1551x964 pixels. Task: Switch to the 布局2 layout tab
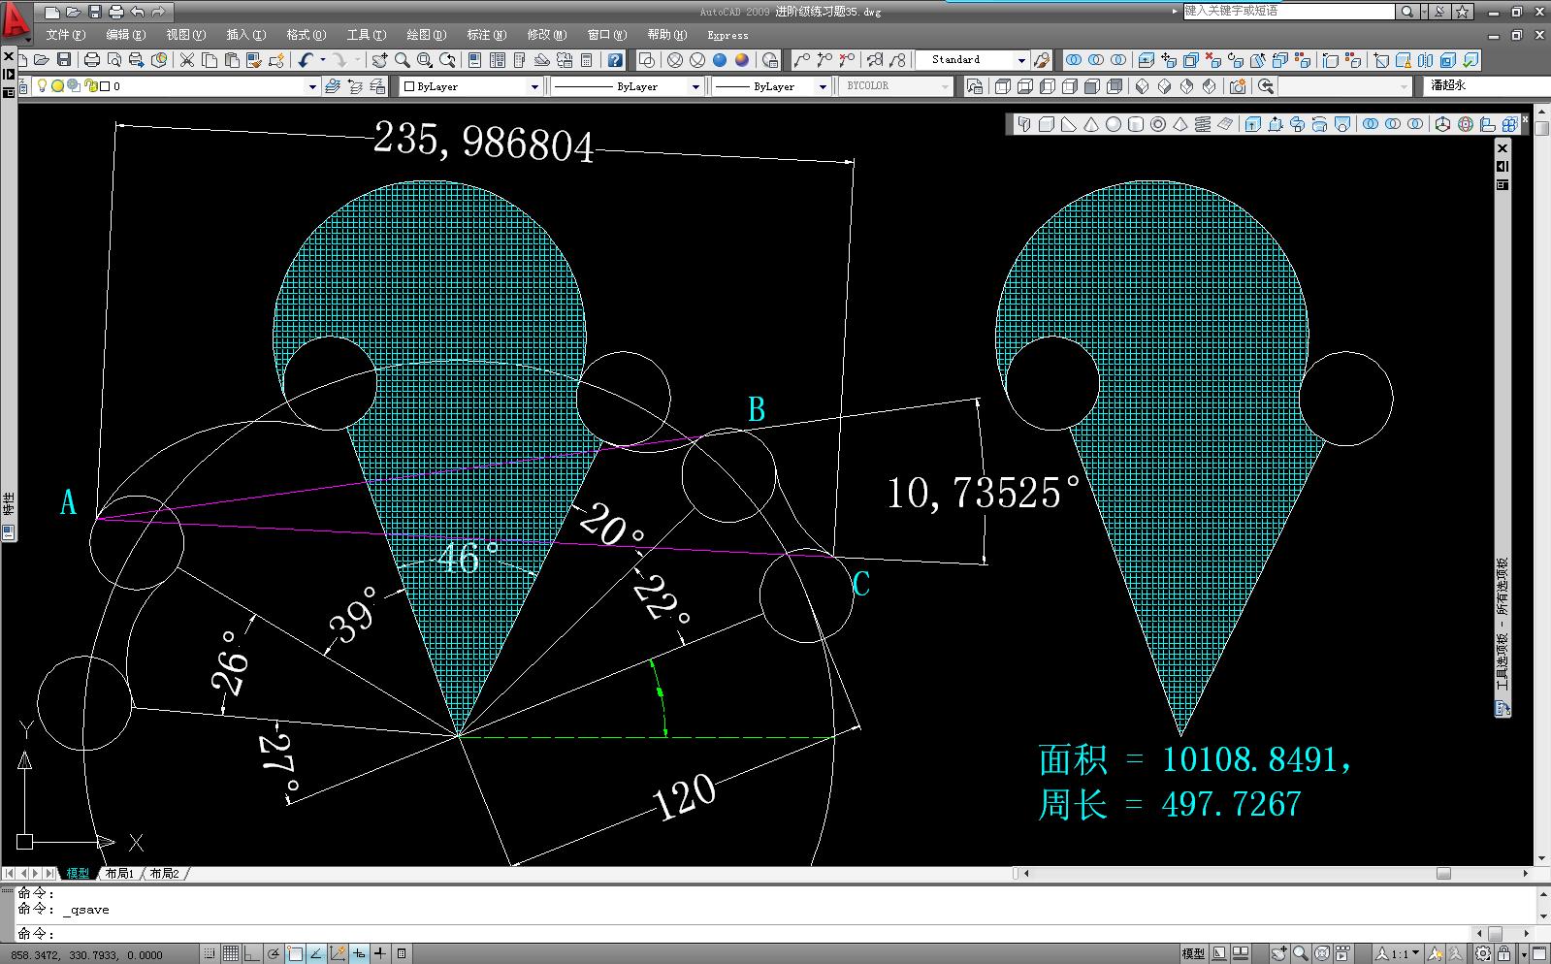coord(165,874)
